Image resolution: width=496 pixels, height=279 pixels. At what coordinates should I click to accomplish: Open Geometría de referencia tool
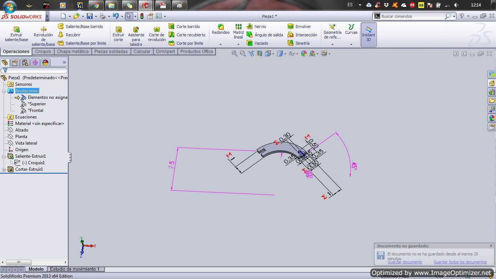point(332,32)
